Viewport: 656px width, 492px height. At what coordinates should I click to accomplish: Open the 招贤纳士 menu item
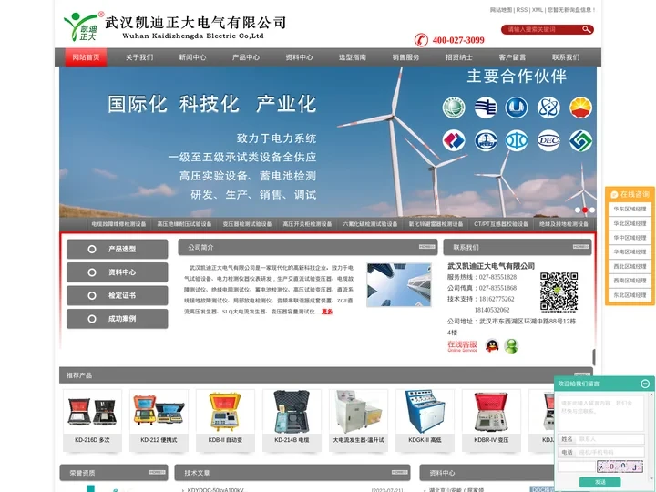(459, 57)
